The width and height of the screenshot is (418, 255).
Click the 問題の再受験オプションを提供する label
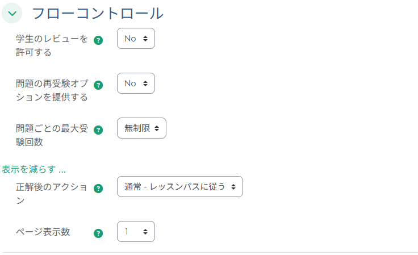(x=52, y=90)
